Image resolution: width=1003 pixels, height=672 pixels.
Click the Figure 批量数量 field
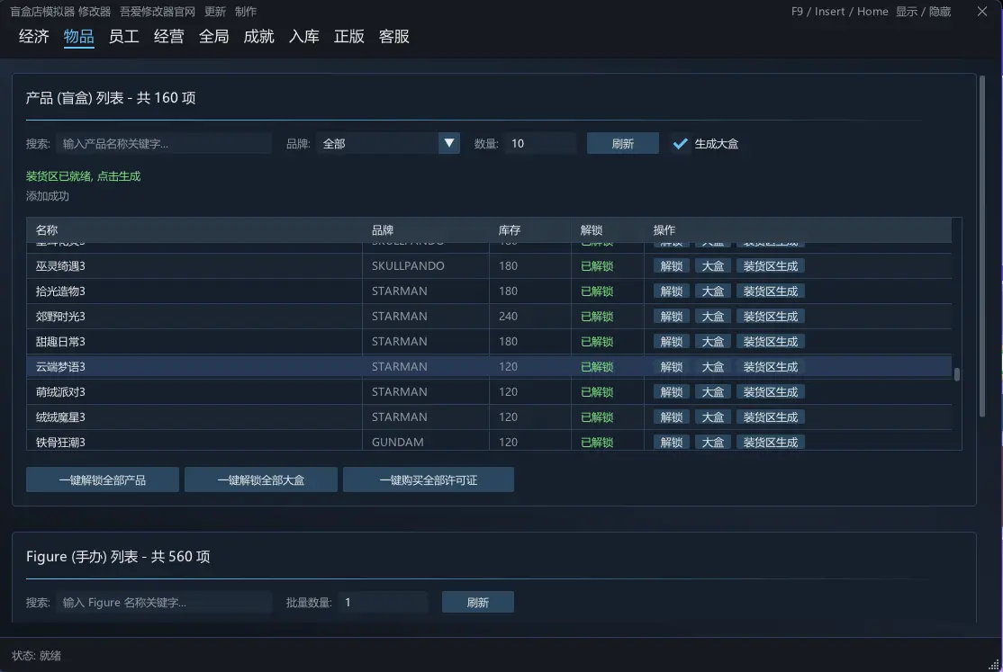pyautogui.click(x=383, y=603)
